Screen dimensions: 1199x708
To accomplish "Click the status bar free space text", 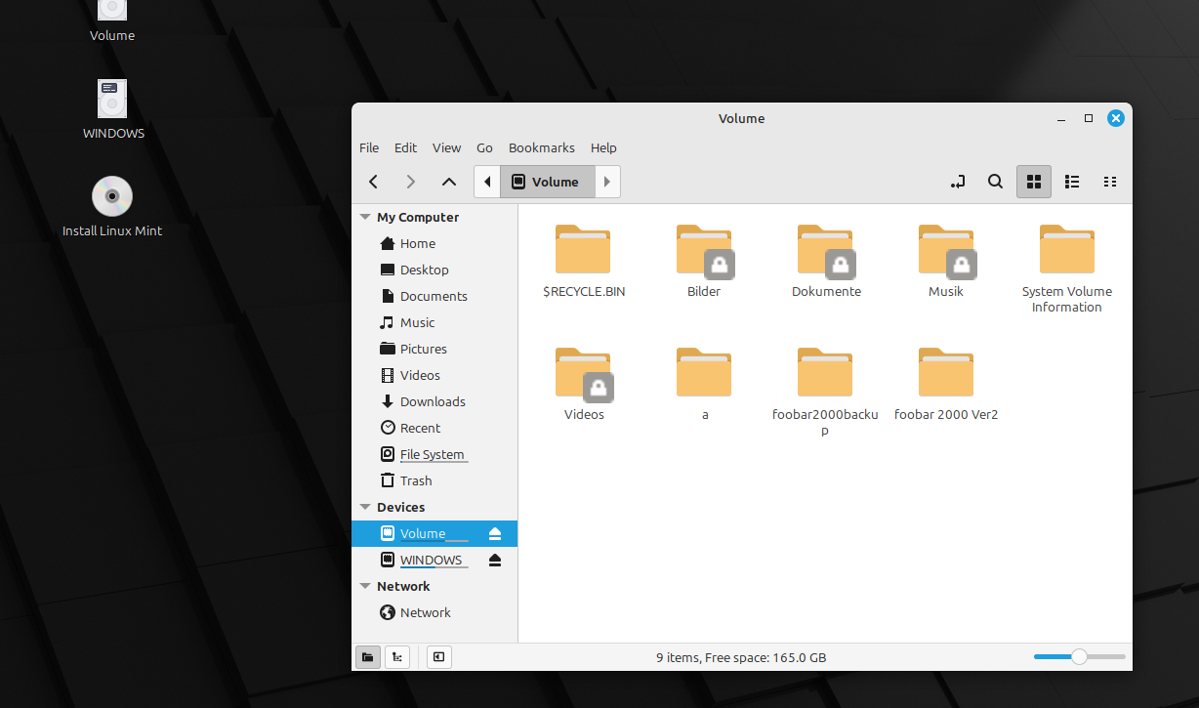I will [741, 657].
